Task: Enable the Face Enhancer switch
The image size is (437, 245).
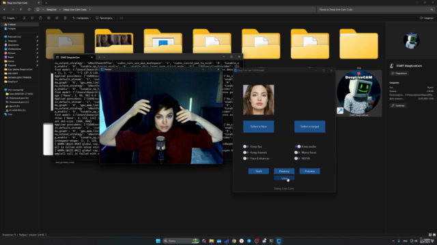Action: (246, 159)
